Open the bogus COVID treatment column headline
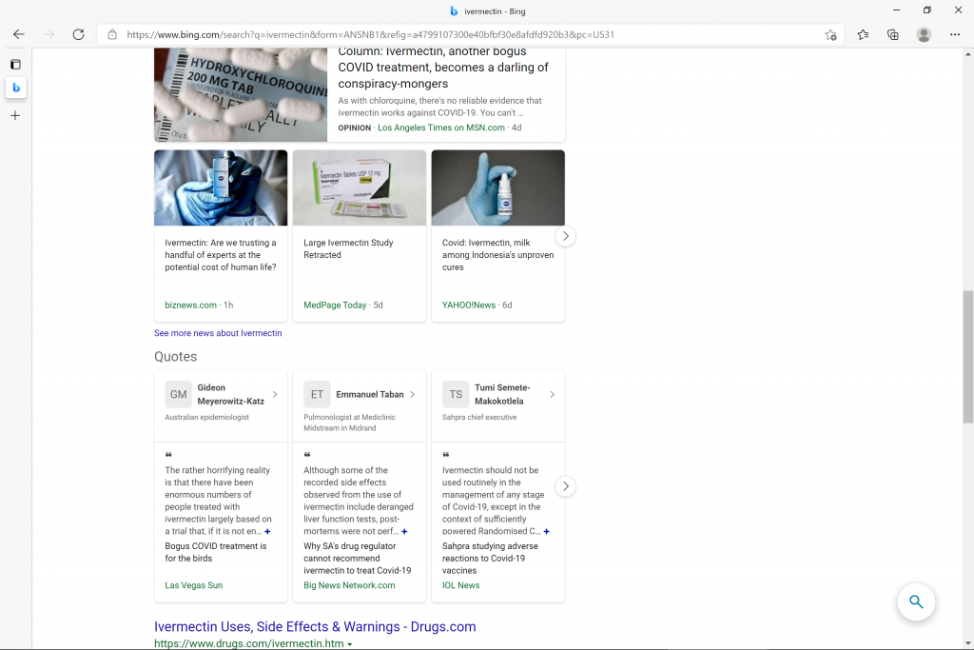The image size is (974, 650). tap(443, 68)
